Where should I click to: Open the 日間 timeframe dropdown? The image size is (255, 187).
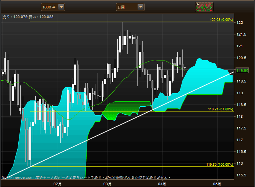[x=130, y=7]
